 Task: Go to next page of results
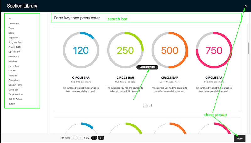[x=94, y=138]
